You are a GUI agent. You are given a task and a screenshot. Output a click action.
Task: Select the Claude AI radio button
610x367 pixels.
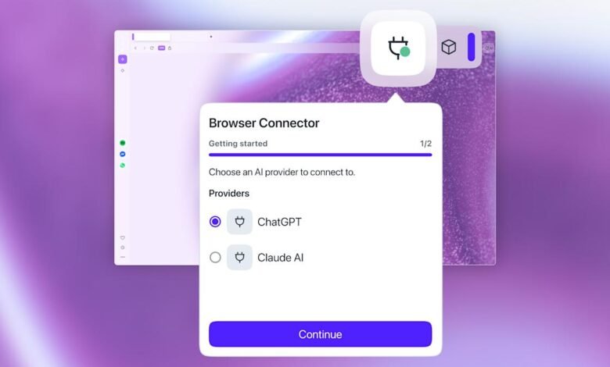click(215, 258)
